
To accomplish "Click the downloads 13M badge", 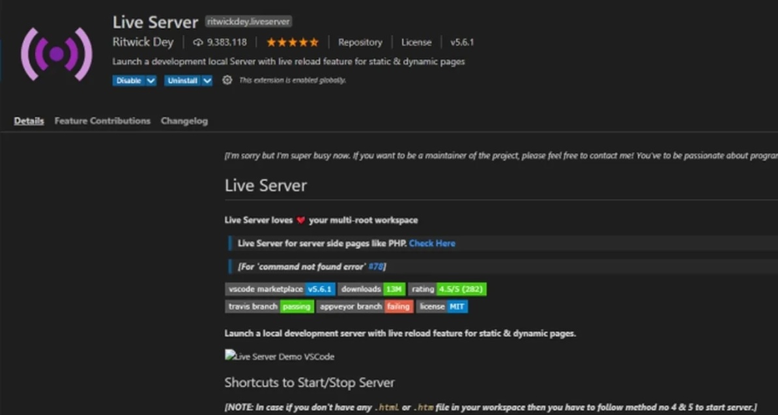I will [x=372, y=289].
